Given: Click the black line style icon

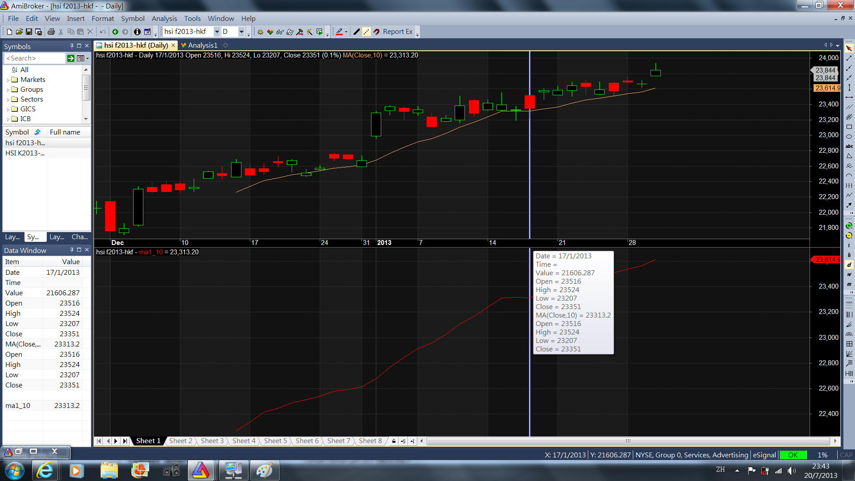Looking at the screenshot, I should [356, 32].
